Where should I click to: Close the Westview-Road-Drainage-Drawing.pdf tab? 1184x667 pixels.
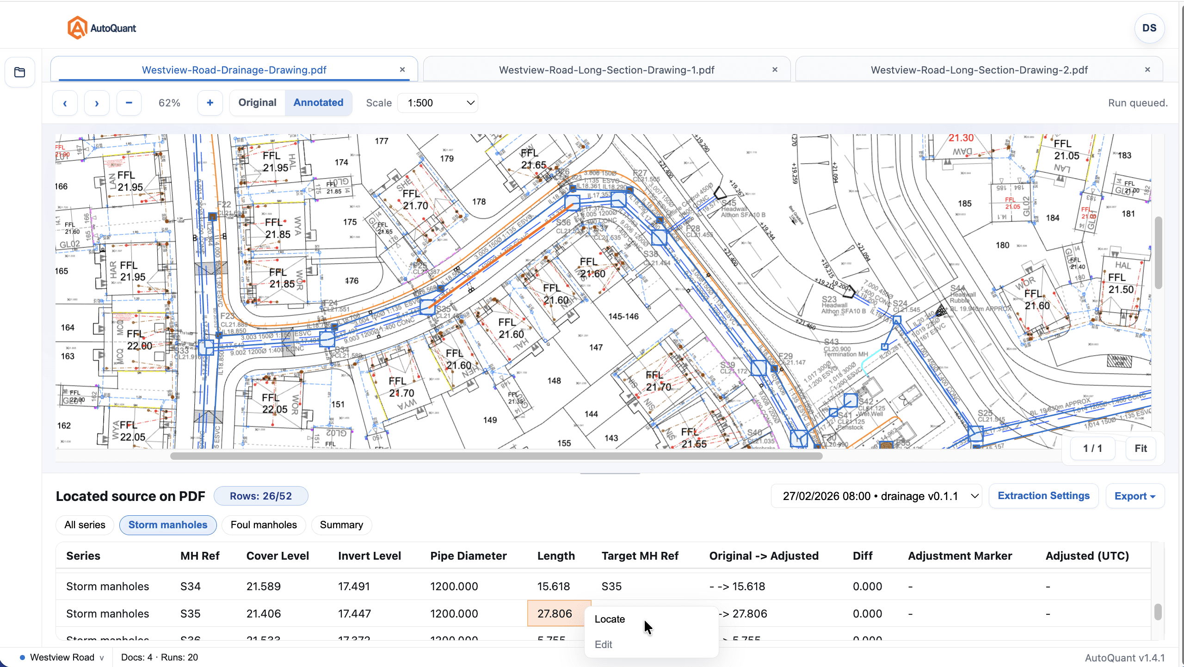402,69
